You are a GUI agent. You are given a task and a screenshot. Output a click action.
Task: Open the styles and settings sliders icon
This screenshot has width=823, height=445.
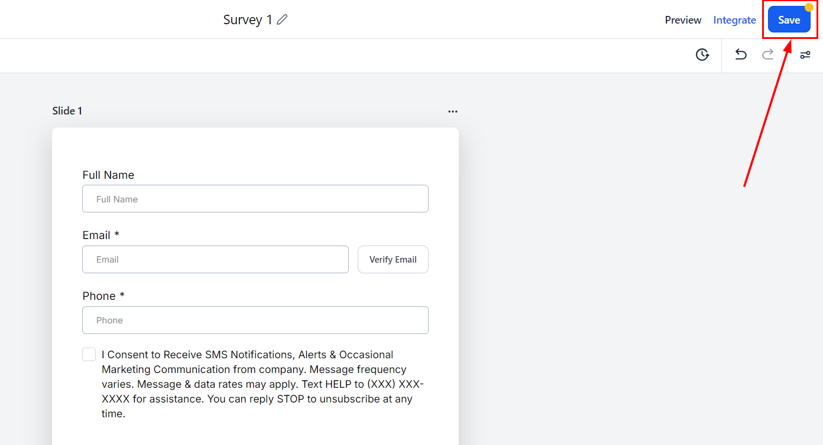pos(805,55)
